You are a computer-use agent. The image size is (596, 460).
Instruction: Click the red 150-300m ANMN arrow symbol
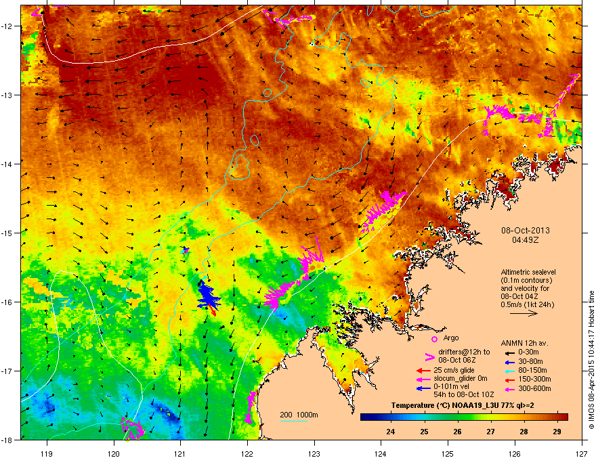click(509, 379)
